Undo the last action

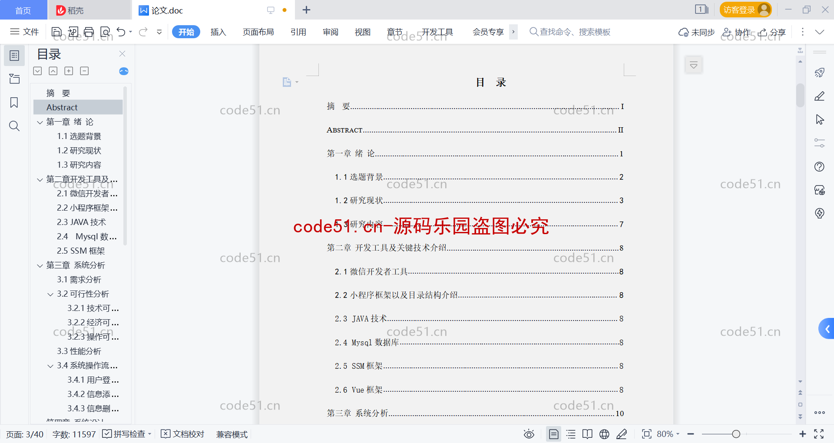tap(121, 32)
